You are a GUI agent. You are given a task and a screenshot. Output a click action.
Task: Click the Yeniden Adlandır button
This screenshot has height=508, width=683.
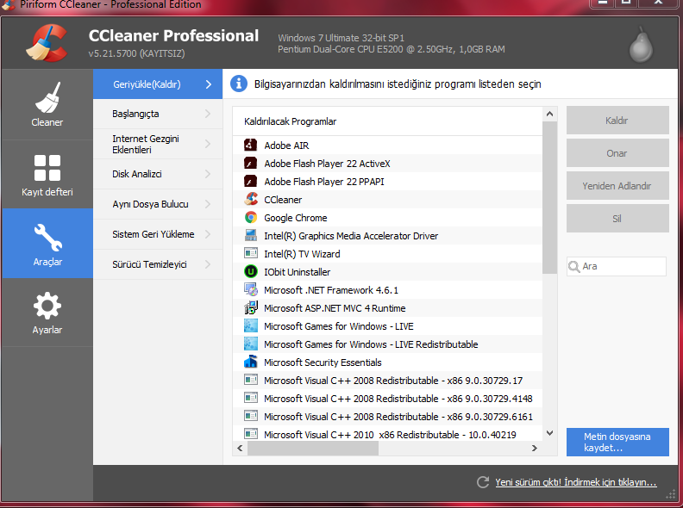click(617, 186)
